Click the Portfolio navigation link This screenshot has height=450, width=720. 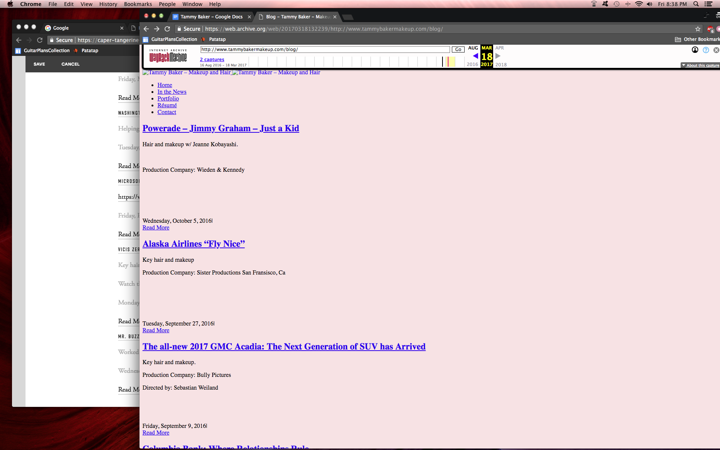click(168, 99)
